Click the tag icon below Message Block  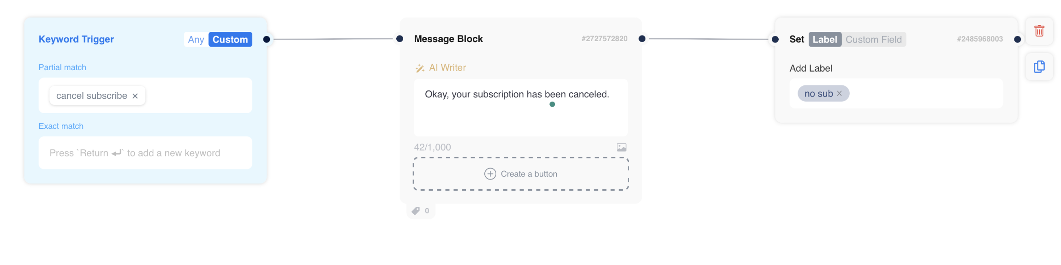click(416, 211)
